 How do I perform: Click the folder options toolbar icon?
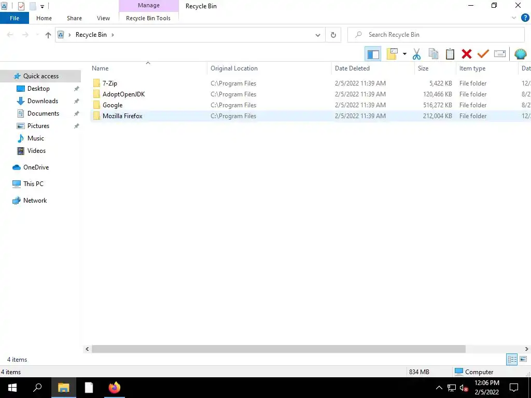click(x=392, y=54)
